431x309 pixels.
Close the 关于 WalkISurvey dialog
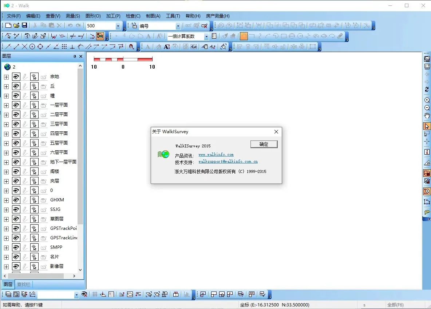pyautogui.click(x=276, y=132)
